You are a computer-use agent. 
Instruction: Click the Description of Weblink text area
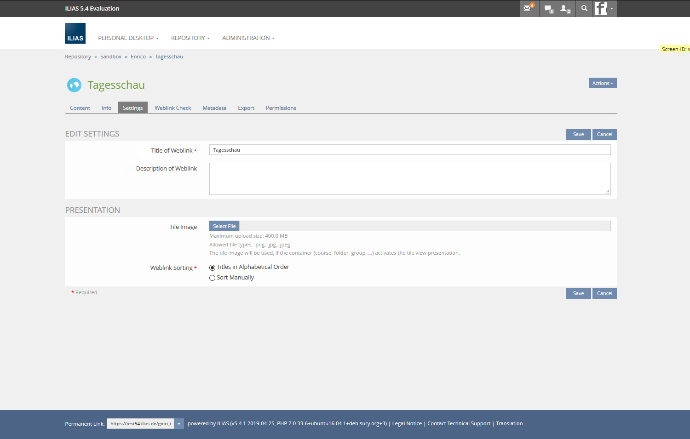409,179
